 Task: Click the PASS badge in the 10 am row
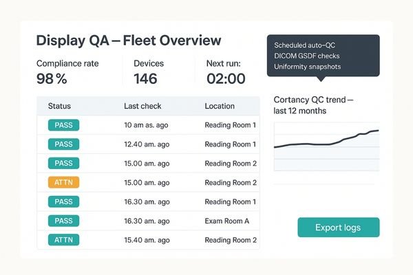[63, 125]
